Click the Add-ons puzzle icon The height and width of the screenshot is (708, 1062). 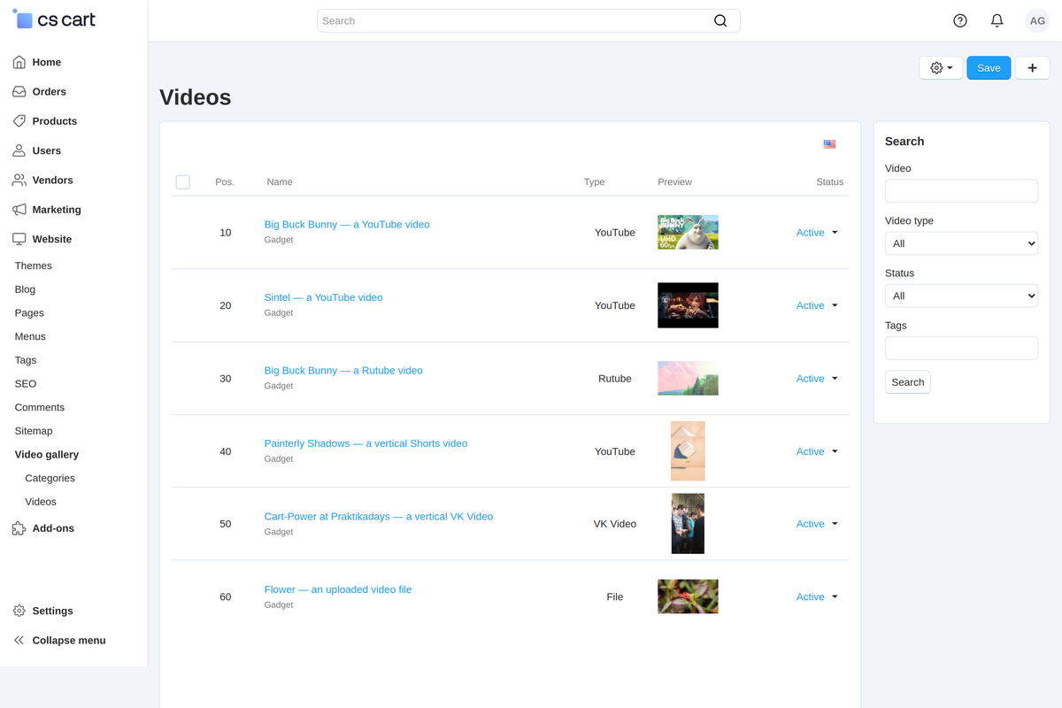[19, 528]
